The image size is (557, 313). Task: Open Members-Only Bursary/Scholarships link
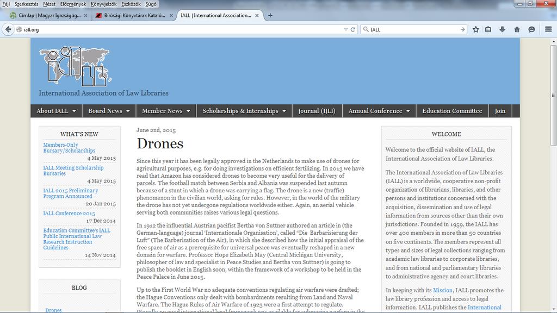click(69, 148)
